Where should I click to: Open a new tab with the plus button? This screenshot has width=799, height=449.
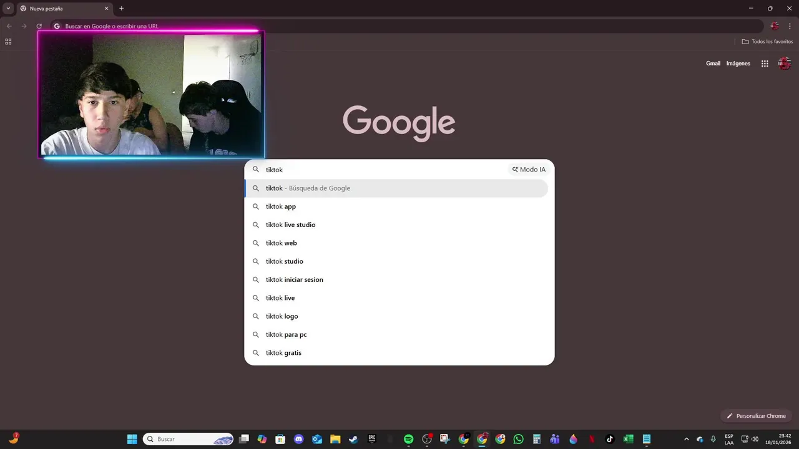pyautogui.click(x=121, y=9)
